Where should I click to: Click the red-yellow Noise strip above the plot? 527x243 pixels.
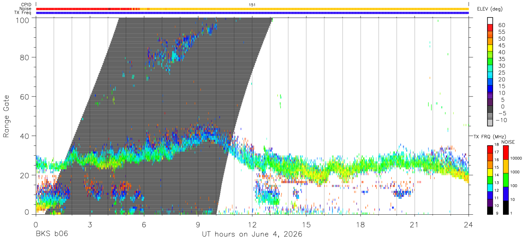pyautogui.click(x=252, y=9)
